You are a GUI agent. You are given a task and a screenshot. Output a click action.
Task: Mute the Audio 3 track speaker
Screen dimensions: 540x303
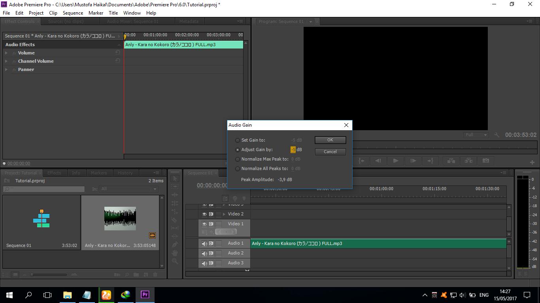[204, 263]
